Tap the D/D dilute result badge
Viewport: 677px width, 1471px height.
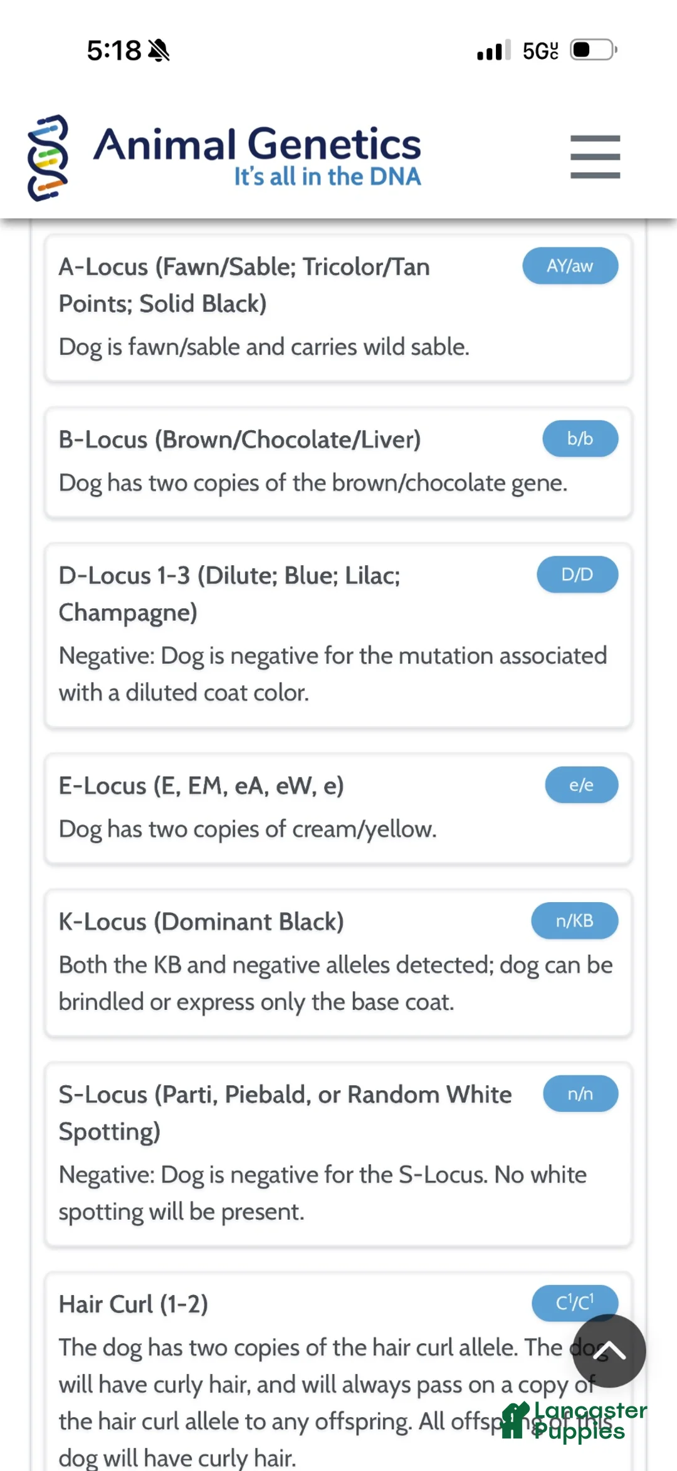point(577,574)
